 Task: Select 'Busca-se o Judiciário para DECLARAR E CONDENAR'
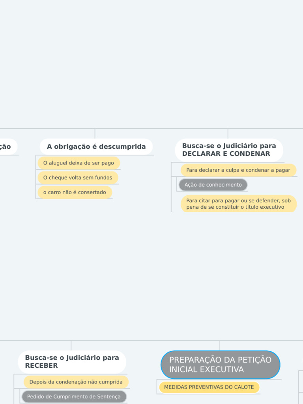(x=229, y=150)
